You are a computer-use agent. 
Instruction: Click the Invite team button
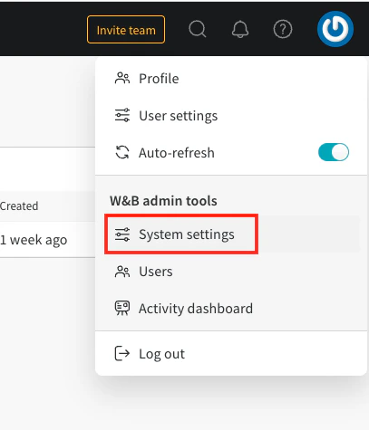126,30
